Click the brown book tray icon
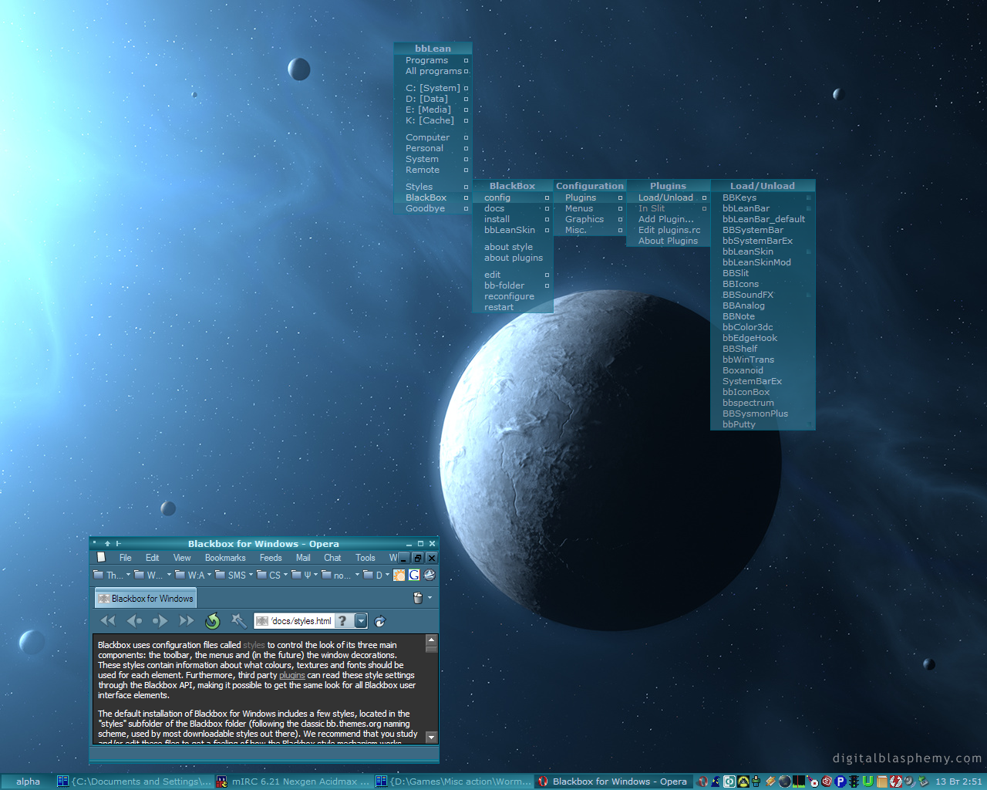 pos(882,782)
